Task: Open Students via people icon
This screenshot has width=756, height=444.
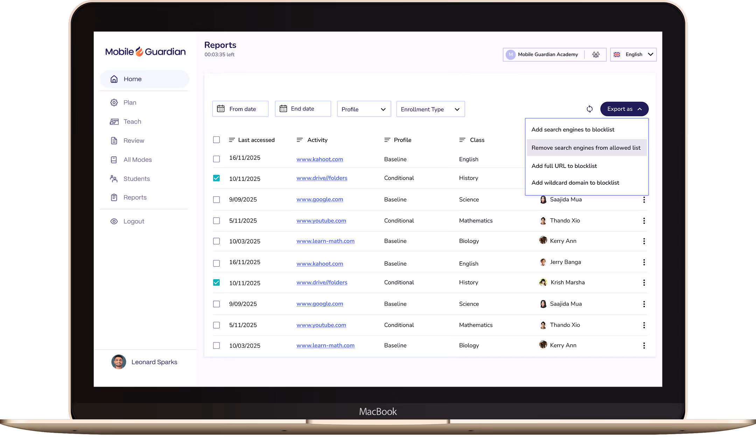Action: [114, 179]
